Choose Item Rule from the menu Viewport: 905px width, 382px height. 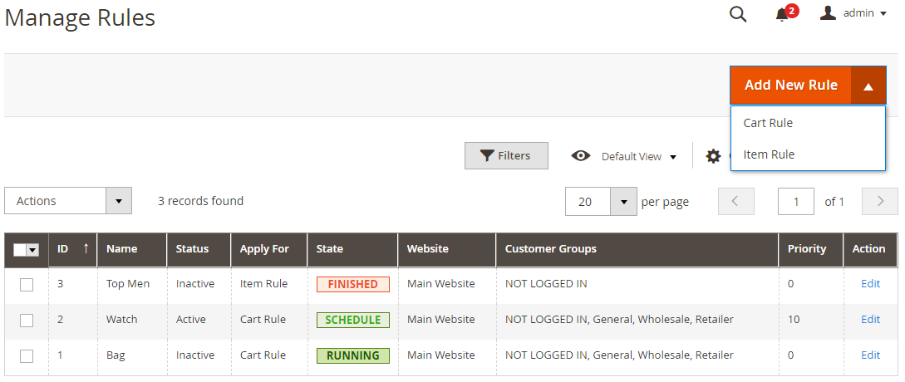pos(769,154)
